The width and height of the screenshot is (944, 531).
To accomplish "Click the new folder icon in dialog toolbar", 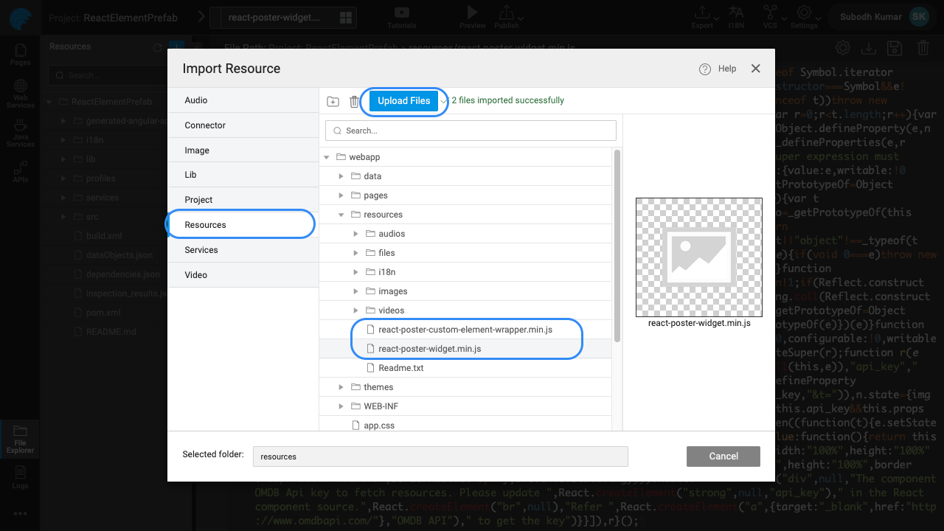I will [x=333, y=102].
